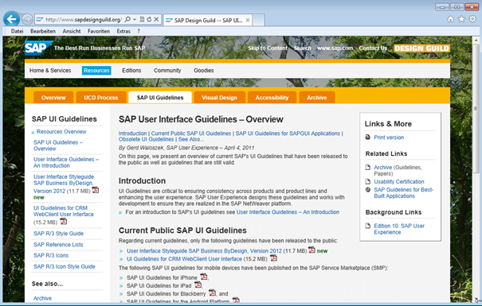Click Resources Overview in the sidebar
The width and height of the screenshot is (482, 306).
pos(61,131)
